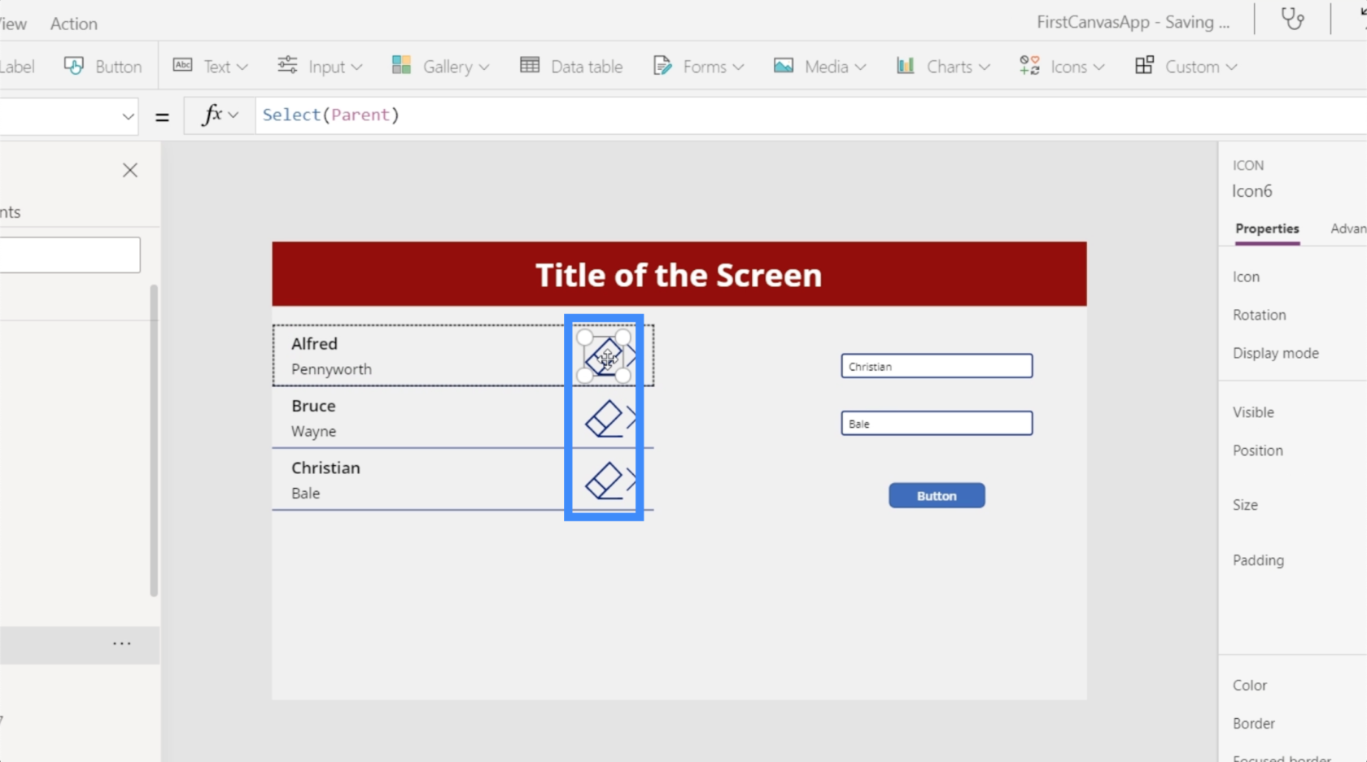Open the Text dropdown in ribbon
This screenshot has width=1367, height=762.
pyautogui.click(x=211, y=67)
